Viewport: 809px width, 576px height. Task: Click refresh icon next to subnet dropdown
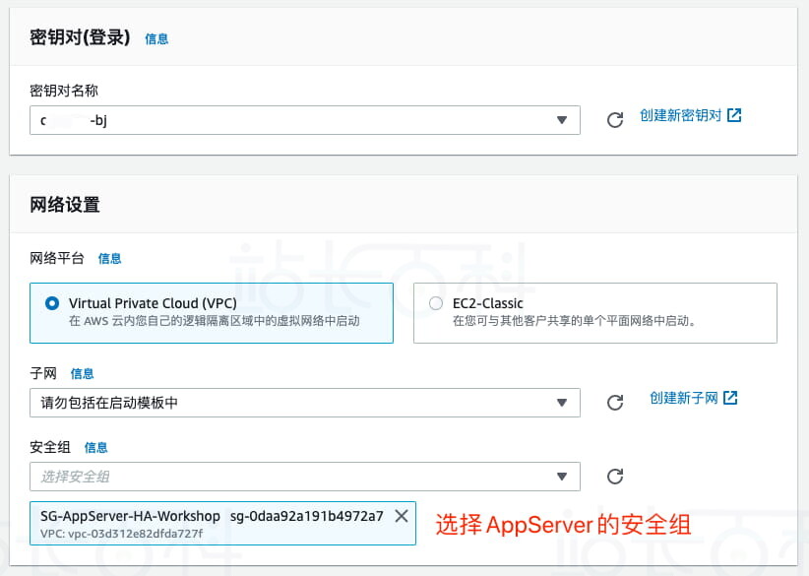[x=615, y=403]
